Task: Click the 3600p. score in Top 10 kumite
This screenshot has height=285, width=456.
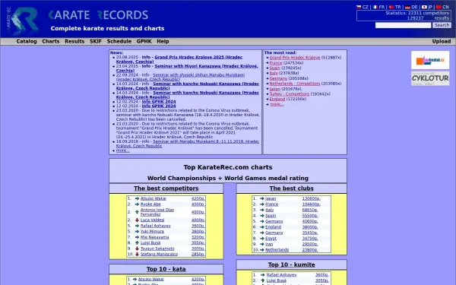Action: pyautogui.click(x=322, y=274)
